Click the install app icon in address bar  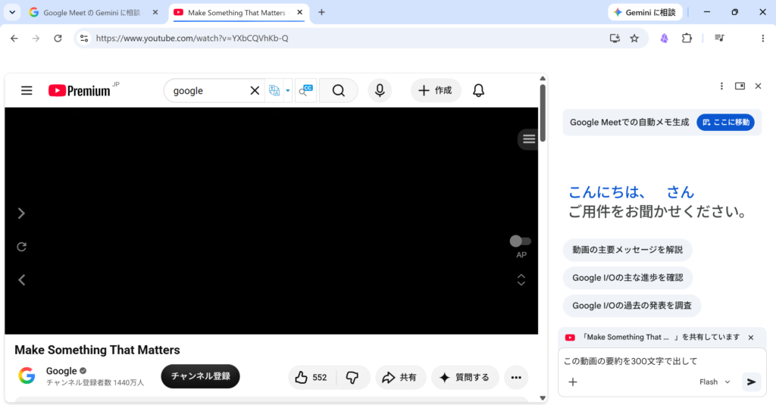(x=615, y=38)
